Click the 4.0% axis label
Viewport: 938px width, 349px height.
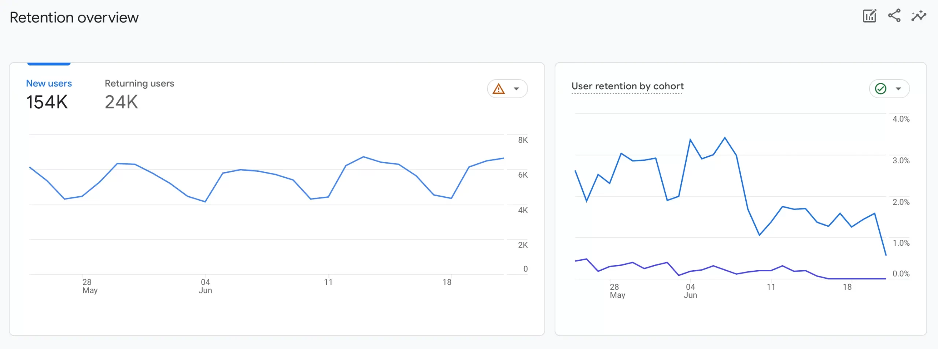tap(901, 119)
